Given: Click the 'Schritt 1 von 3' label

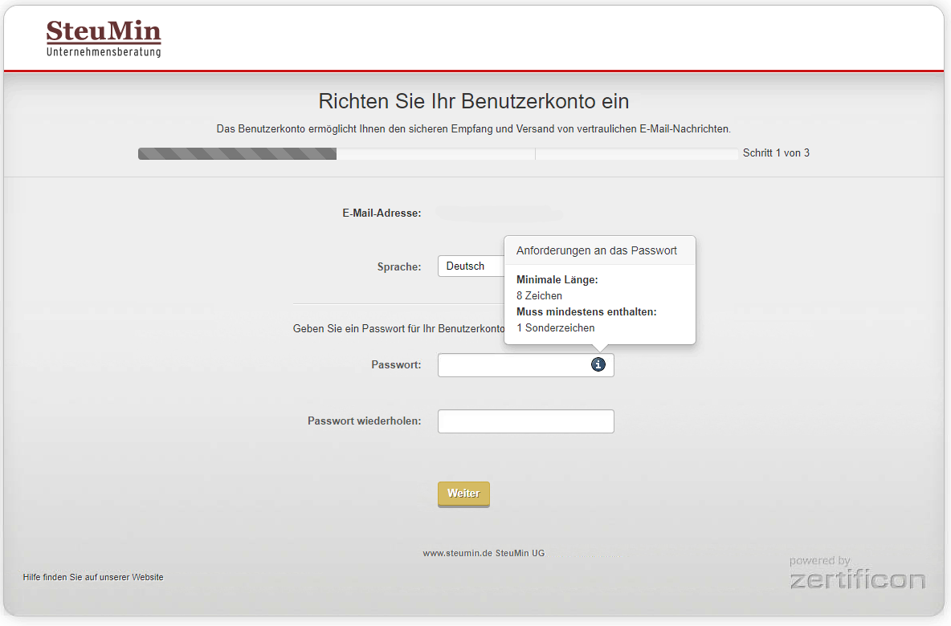Looking at the screenshot, I should tap(776, 152).
